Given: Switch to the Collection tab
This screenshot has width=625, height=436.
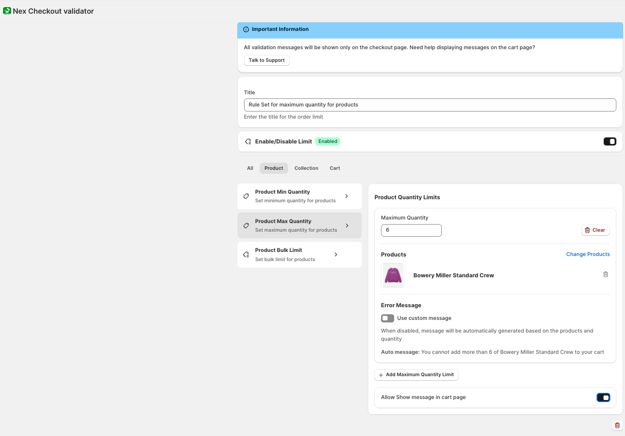Looking at the screenshot, I should 306,168.
